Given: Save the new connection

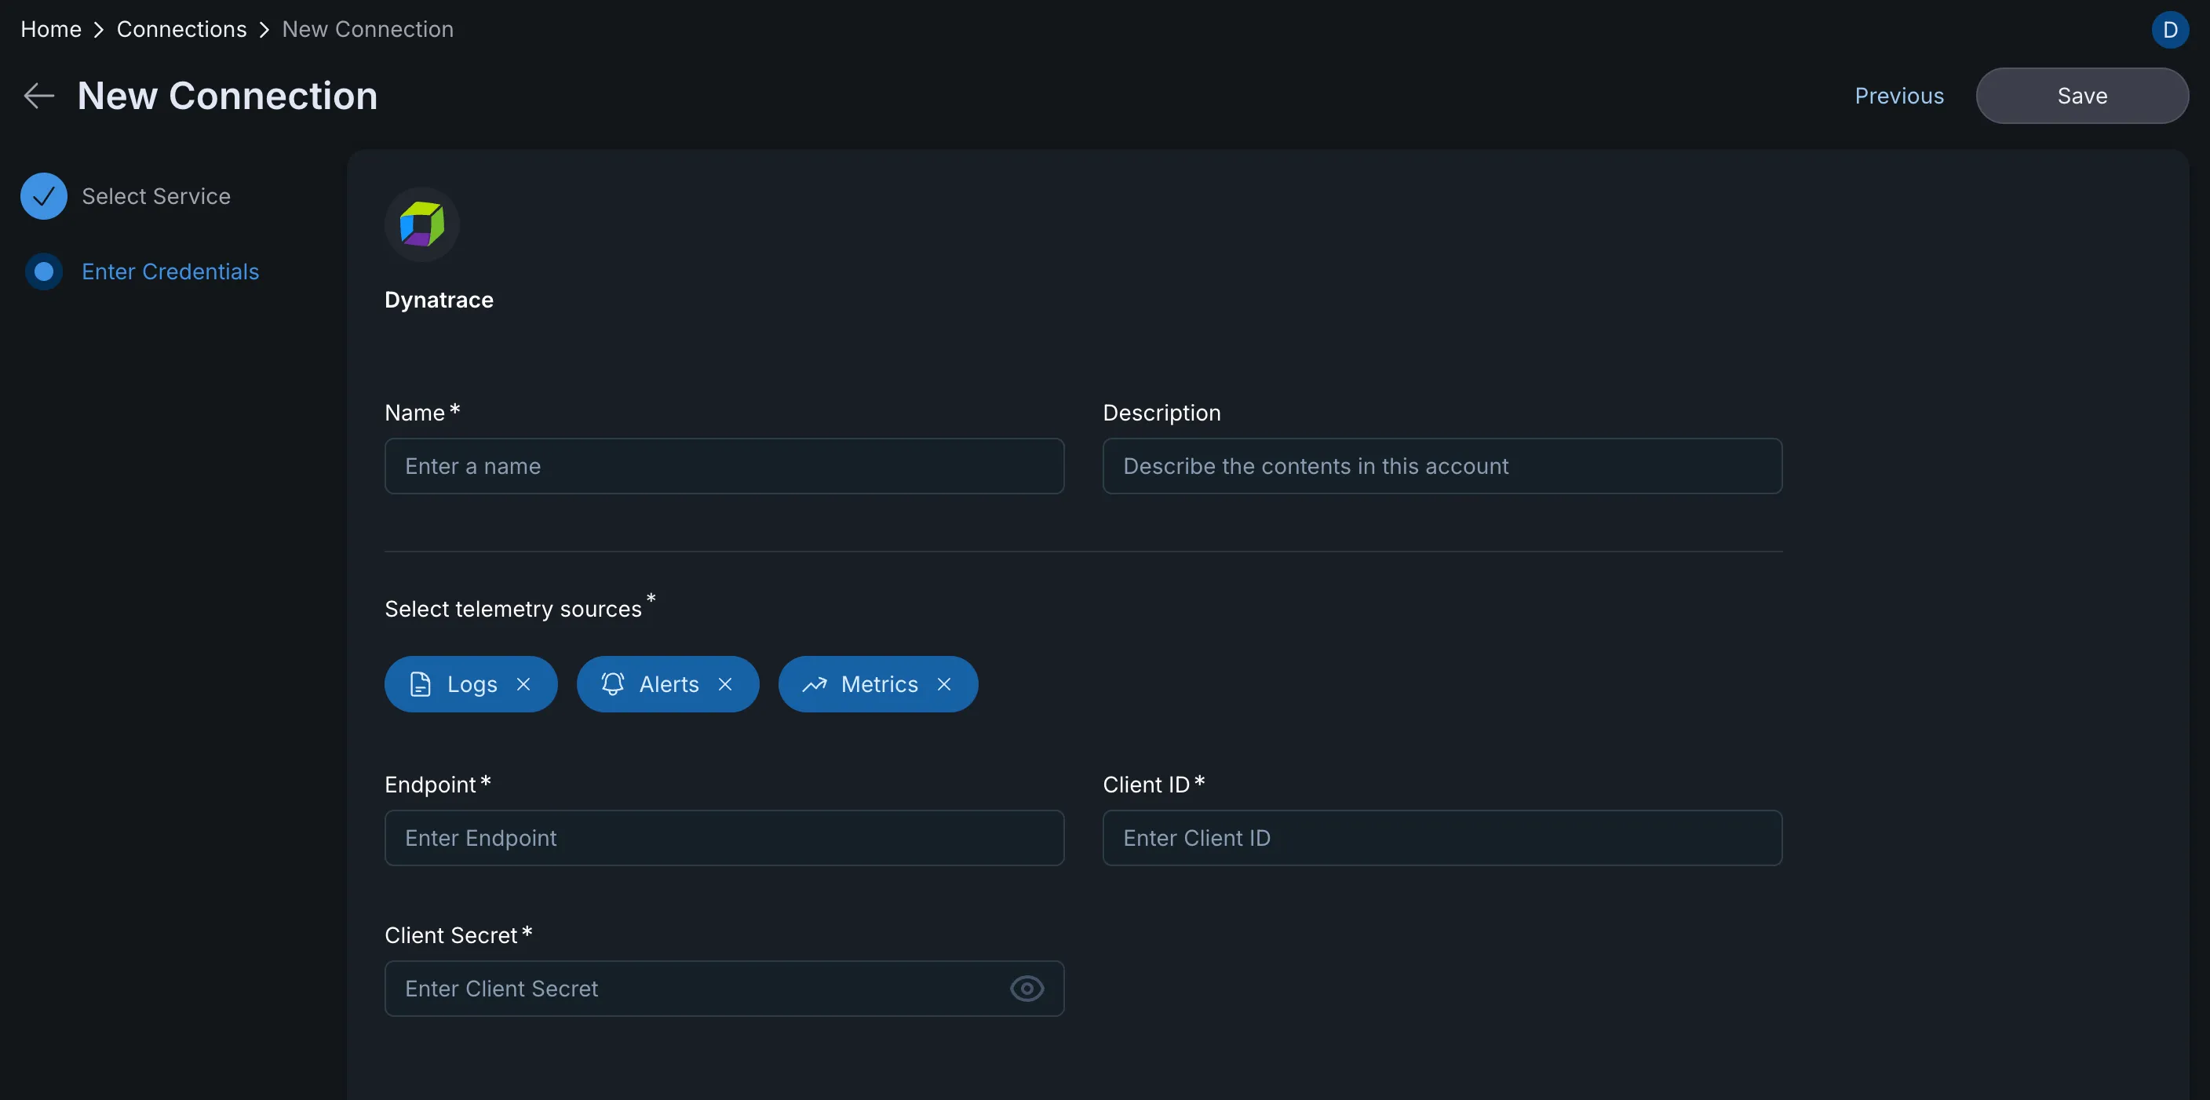Looking at the screenshot, I should click(2083, 95).
